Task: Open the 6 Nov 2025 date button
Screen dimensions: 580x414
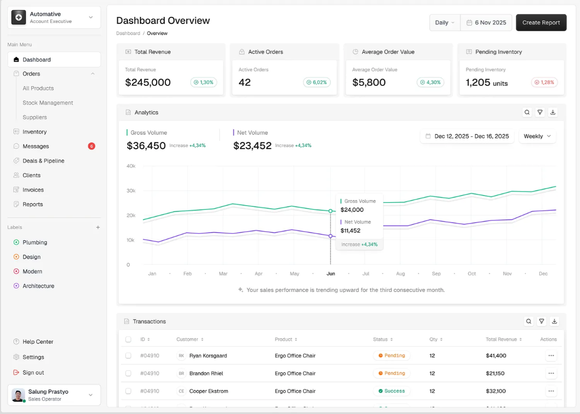Action: pyautogui.click(x=486, y=22)
